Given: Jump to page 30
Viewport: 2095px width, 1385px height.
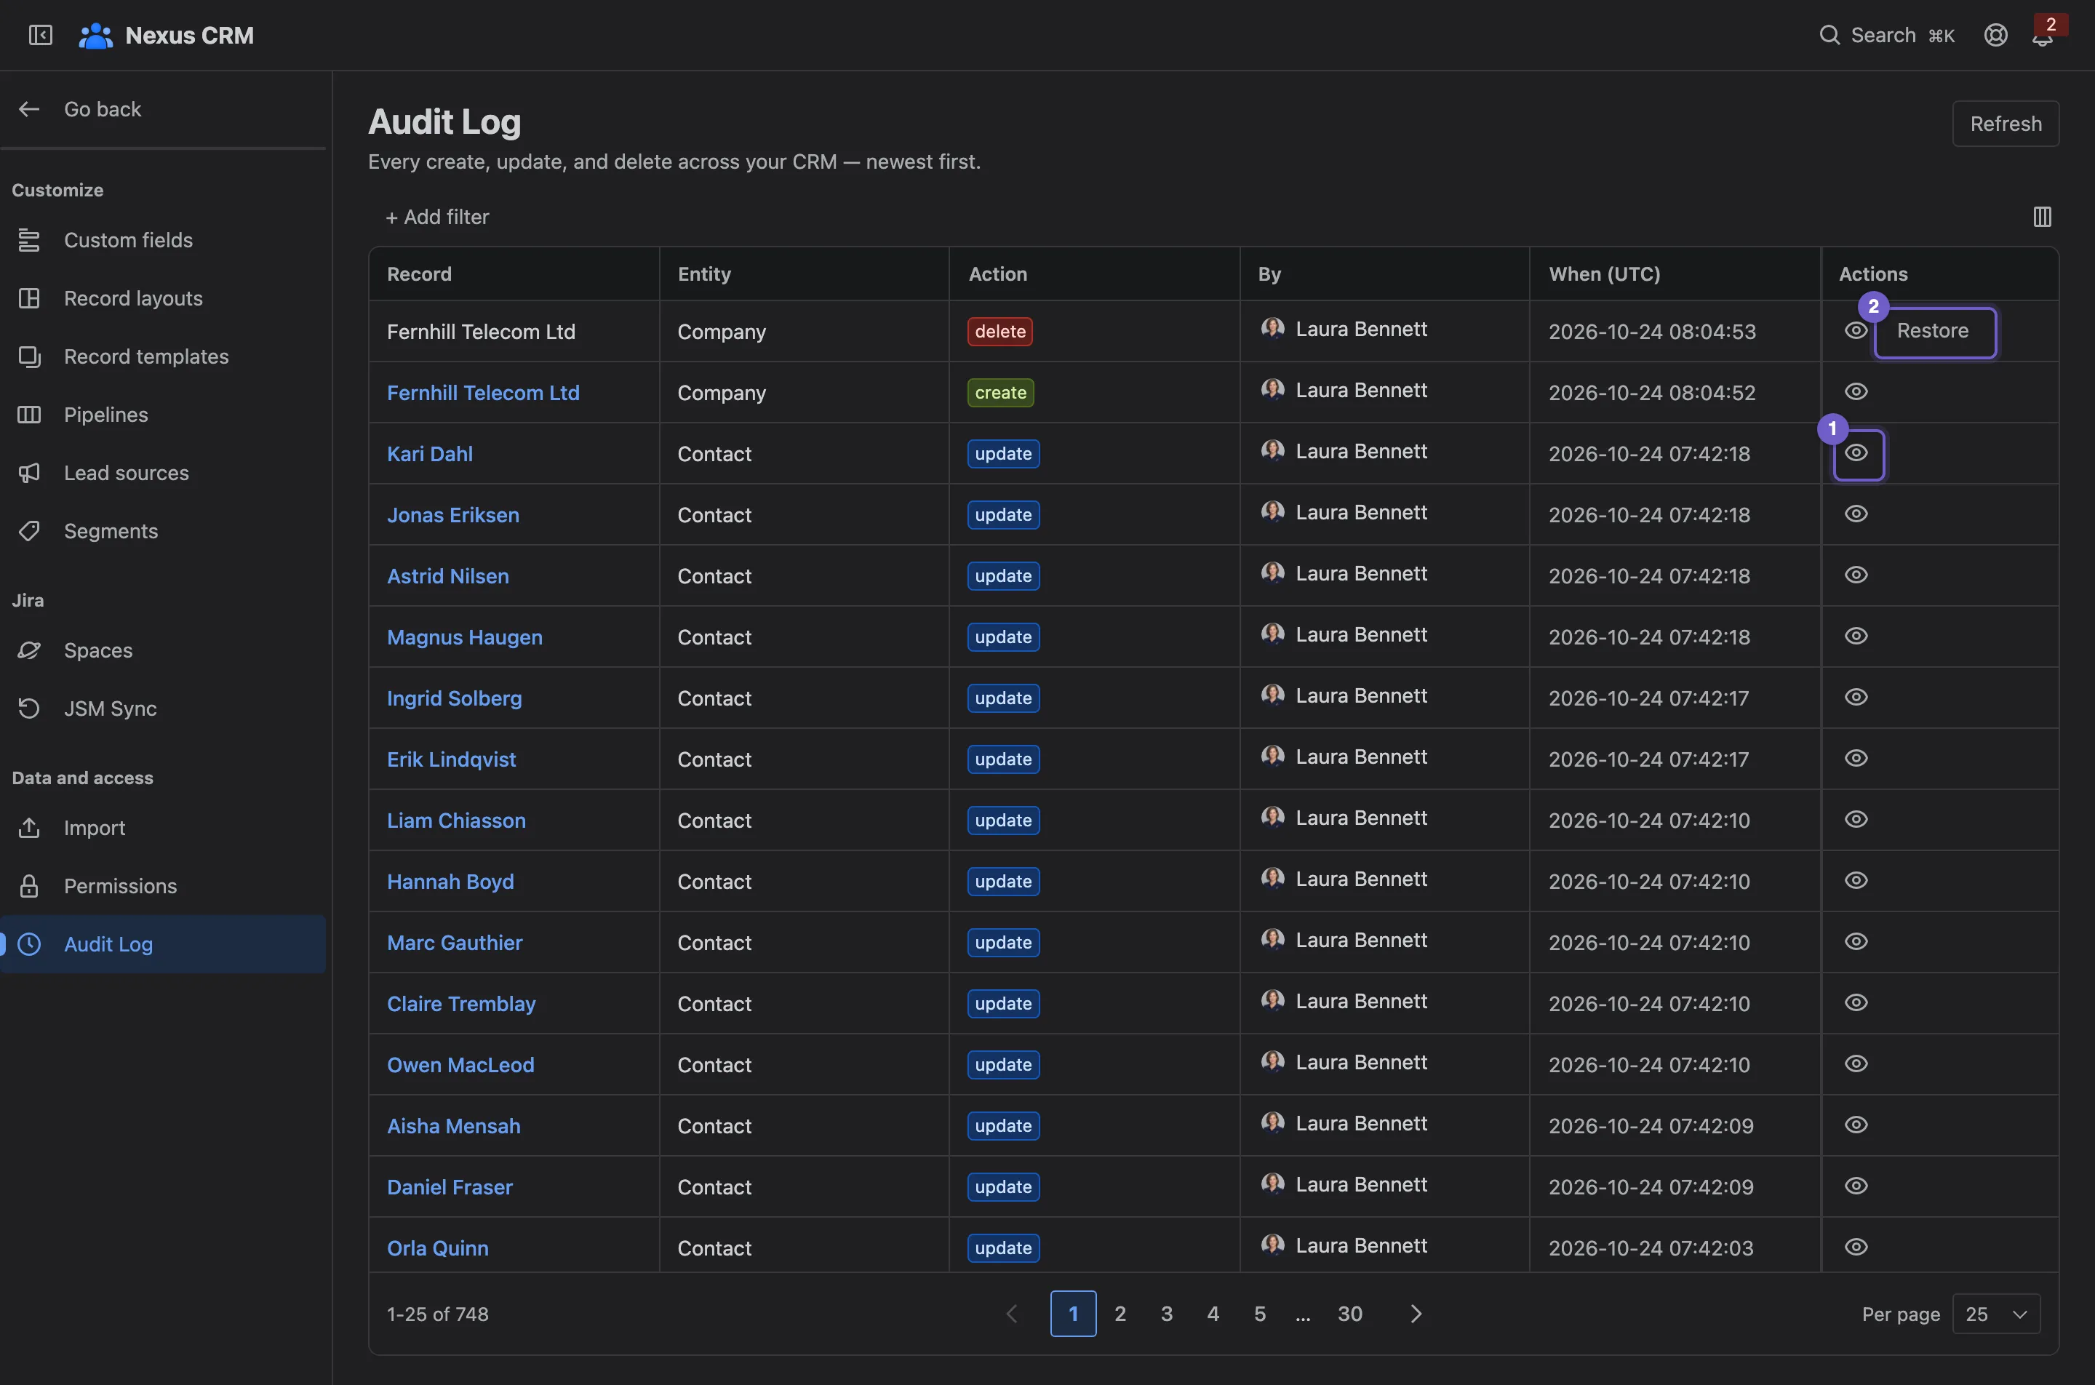Looking at the screenshot, I should pyautogui.click(x=1349, y=1314).
